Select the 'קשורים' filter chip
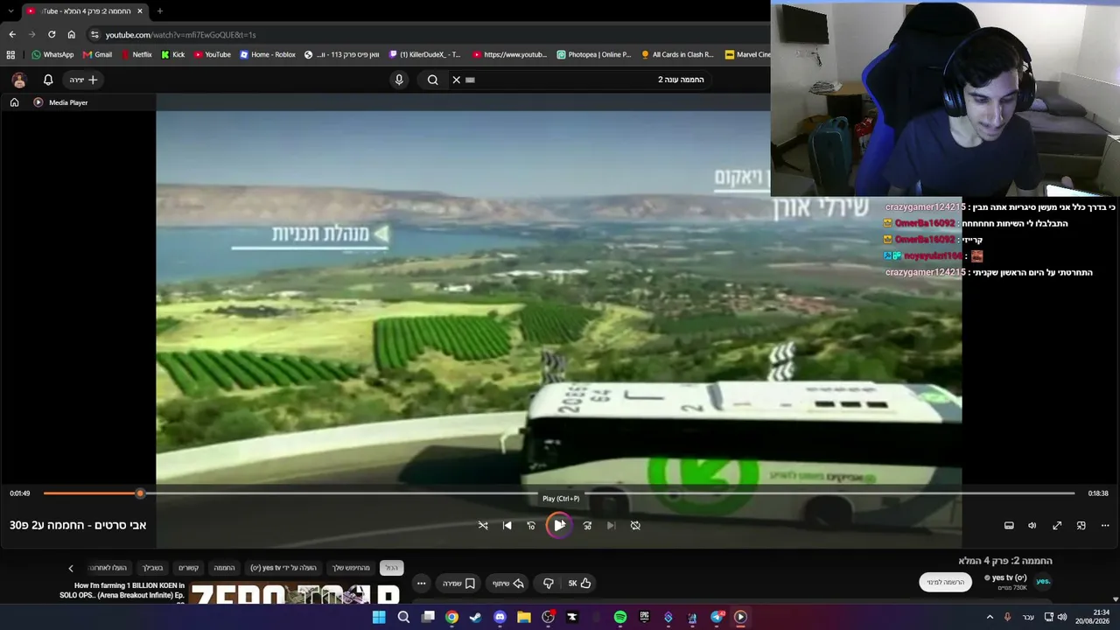The height and width of the screenshot is (630, 1120). point(189,568)
